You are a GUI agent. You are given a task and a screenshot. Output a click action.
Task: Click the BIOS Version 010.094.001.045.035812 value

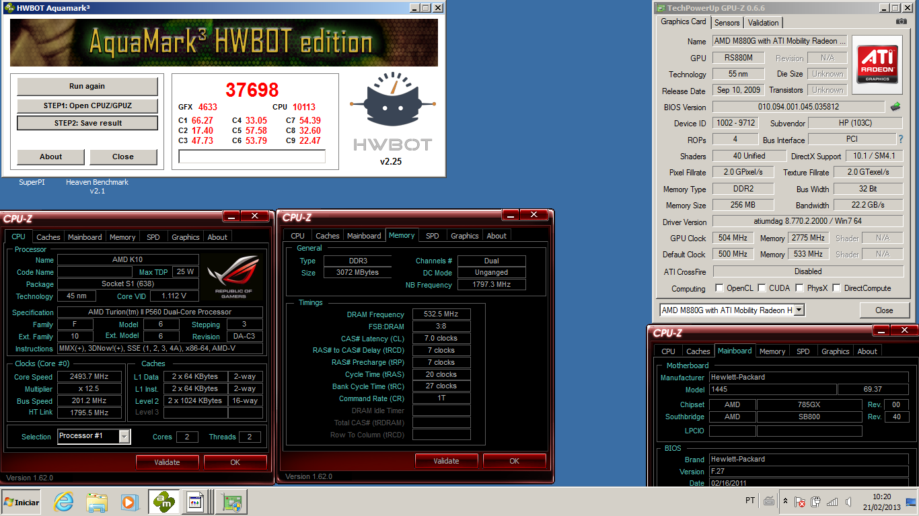799,107
